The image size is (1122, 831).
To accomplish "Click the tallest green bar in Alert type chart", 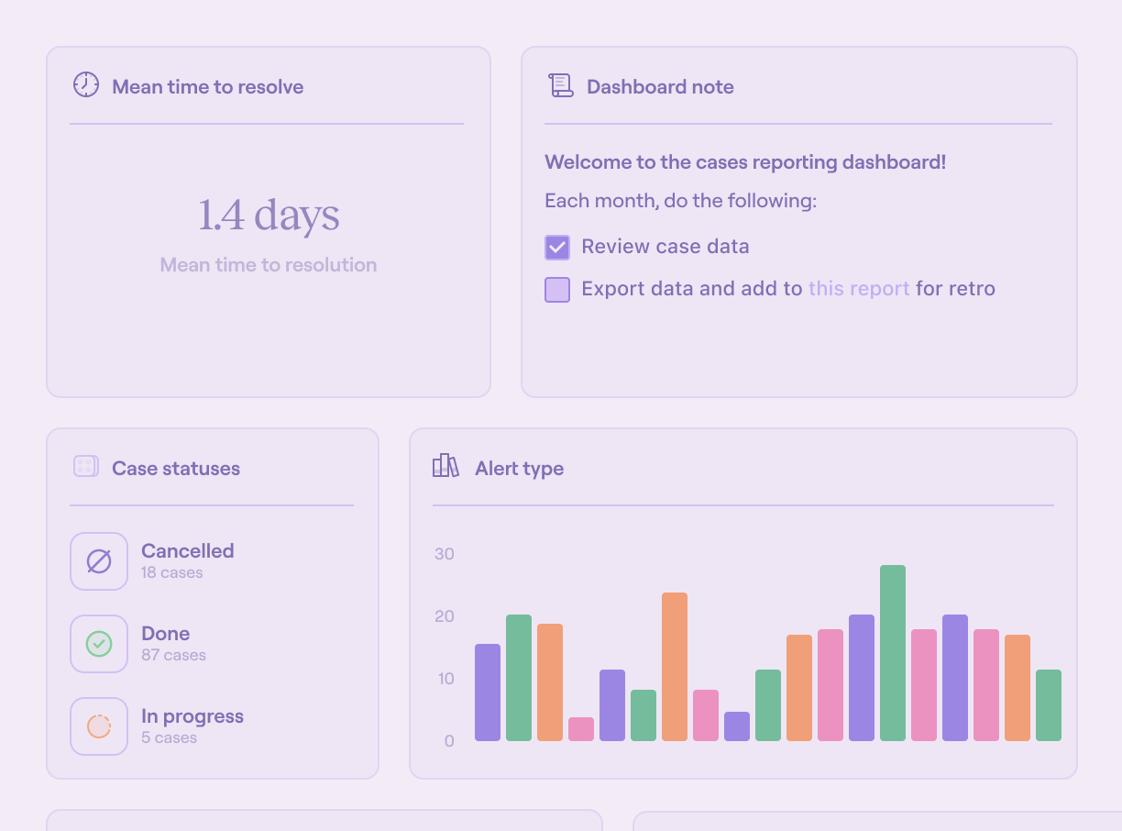I will pyautogui.click(x=893, y=653).
